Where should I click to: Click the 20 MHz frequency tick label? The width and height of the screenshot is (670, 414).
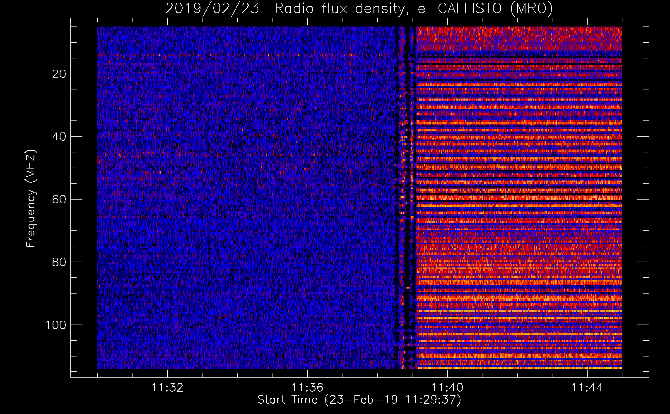click(60, 74)
